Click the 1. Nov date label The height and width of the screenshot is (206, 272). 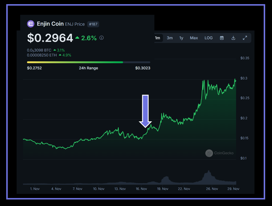[x=35, y=189]
